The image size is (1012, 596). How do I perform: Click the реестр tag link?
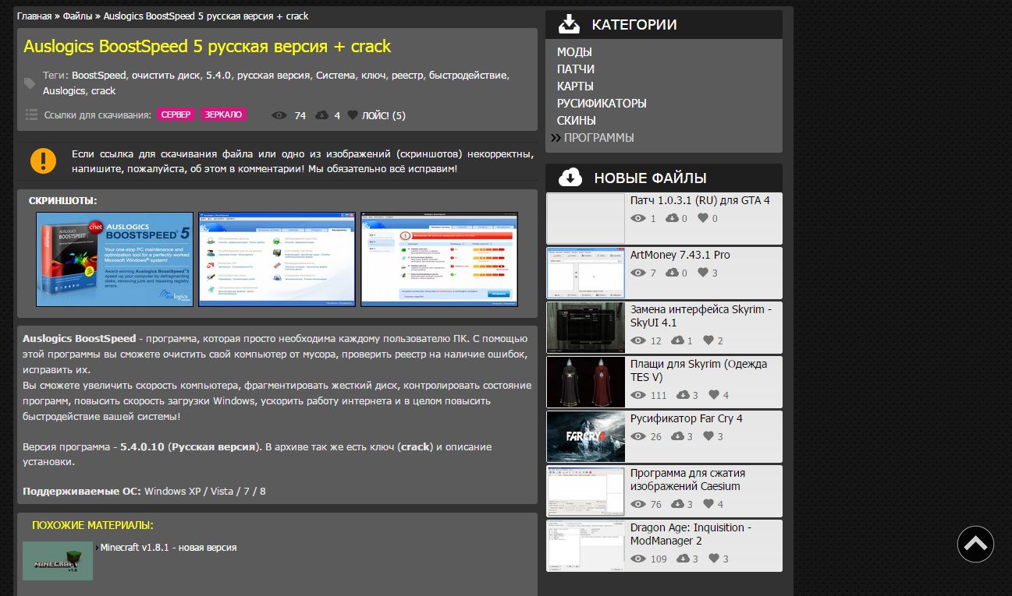click(x=407, y=76)
